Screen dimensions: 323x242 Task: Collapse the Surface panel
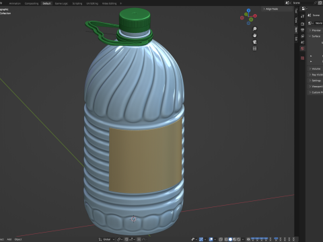point(315,36)
